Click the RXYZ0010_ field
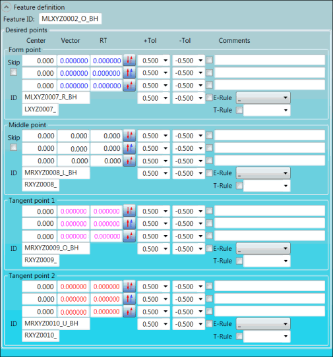The image size is (333, 357). (41, 336)
